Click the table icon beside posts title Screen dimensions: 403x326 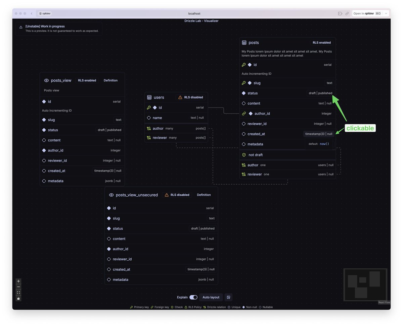tap(244, 43)
